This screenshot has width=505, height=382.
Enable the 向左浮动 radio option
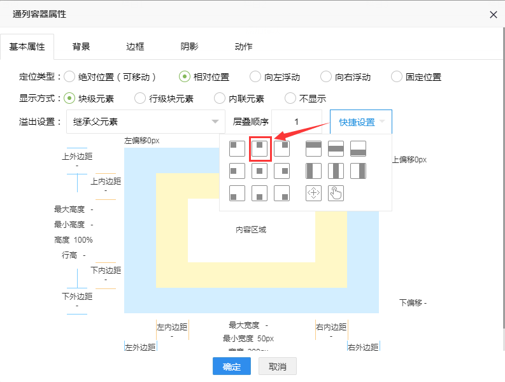[x=255, y=77]
